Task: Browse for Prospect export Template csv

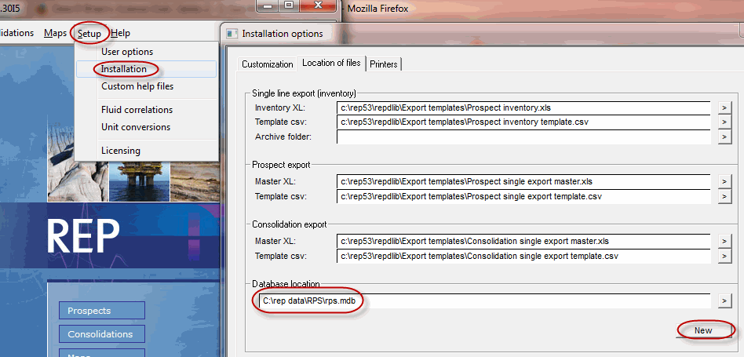Action: pos(724,196)
